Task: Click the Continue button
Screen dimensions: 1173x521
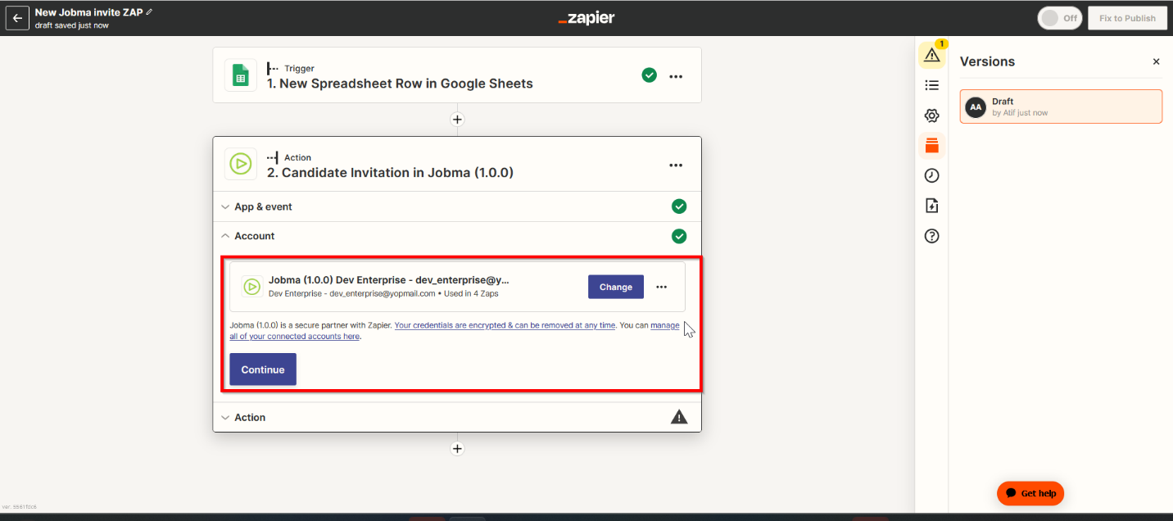Action: coord(263,369)
